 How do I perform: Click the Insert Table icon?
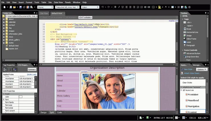coord(173,7)
